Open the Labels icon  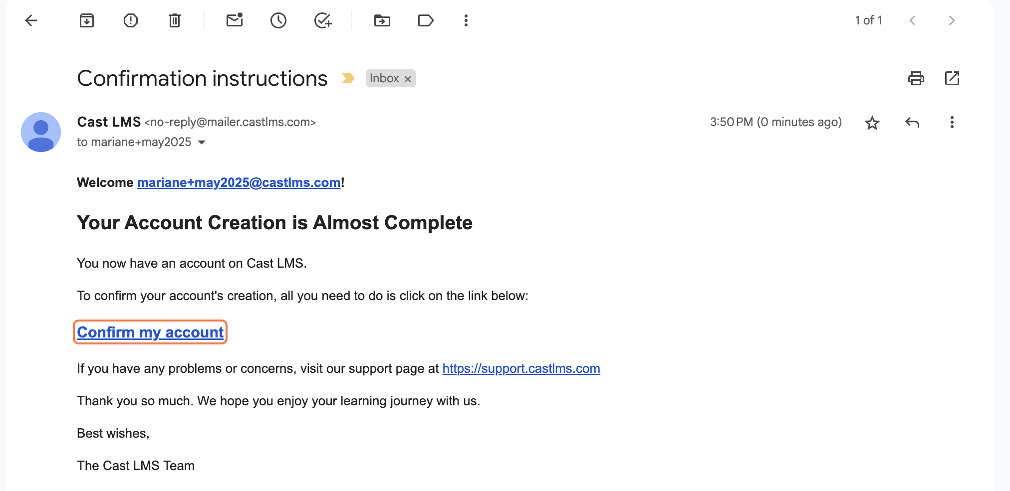coord(426,20)
